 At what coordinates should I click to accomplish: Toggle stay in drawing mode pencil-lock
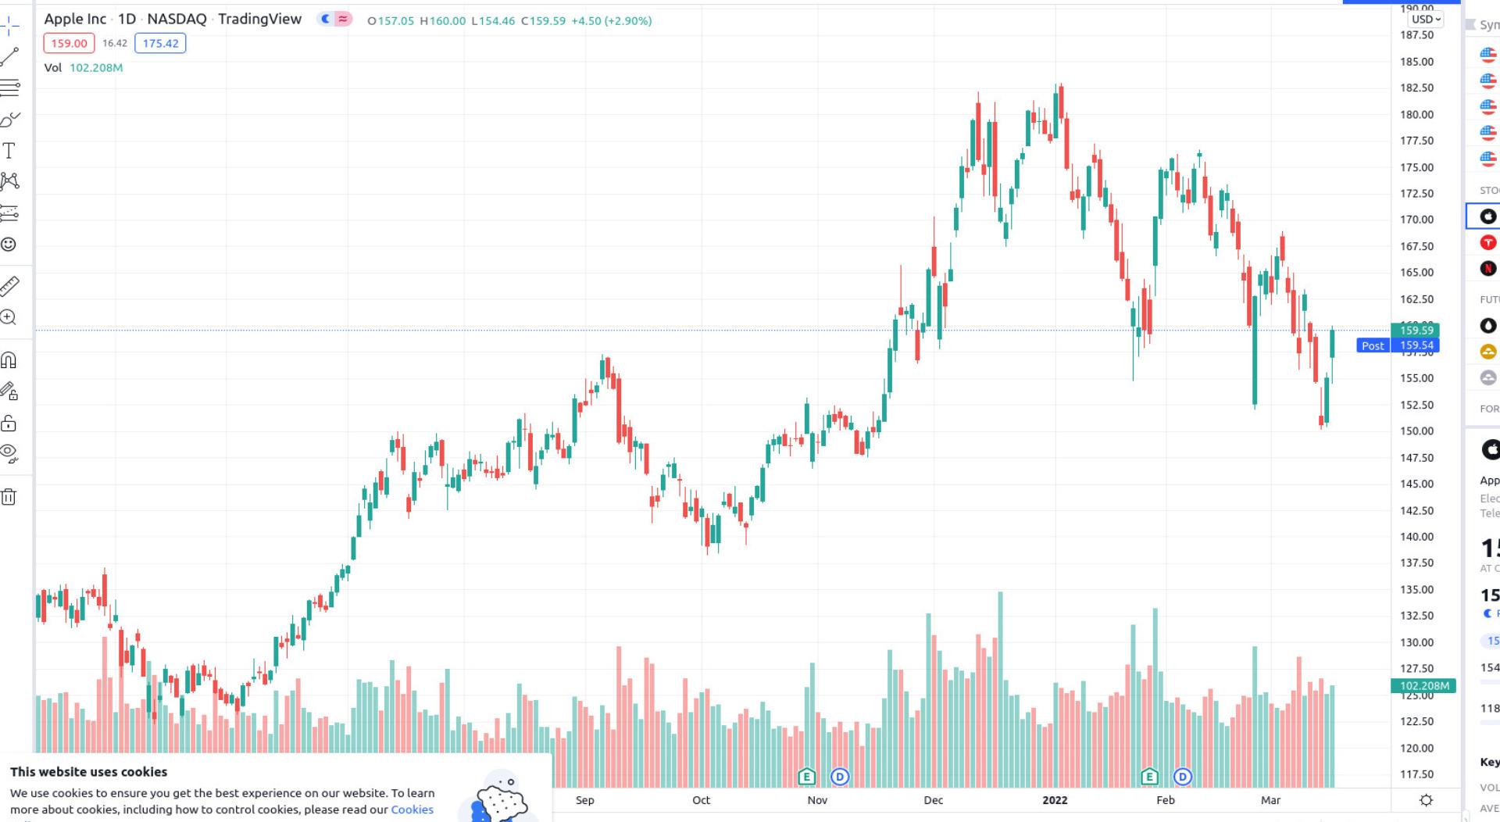coord(9,391)
